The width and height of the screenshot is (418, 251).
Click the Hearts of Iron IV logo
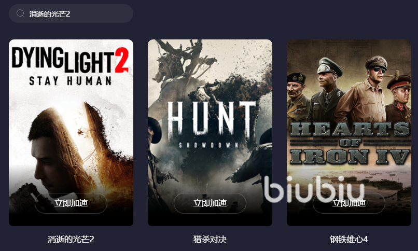[350, 143]
